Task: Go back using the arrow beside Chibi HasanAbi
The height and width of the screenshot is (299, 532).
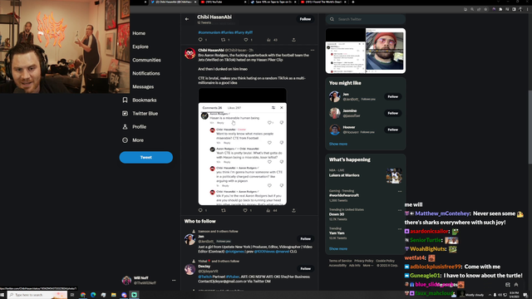Action: (x=187, y=19)
